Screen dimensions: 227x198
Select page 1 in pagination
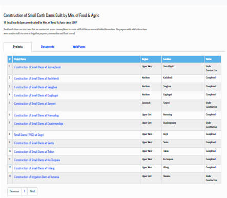pyautogui.click(x=24, y=191)
